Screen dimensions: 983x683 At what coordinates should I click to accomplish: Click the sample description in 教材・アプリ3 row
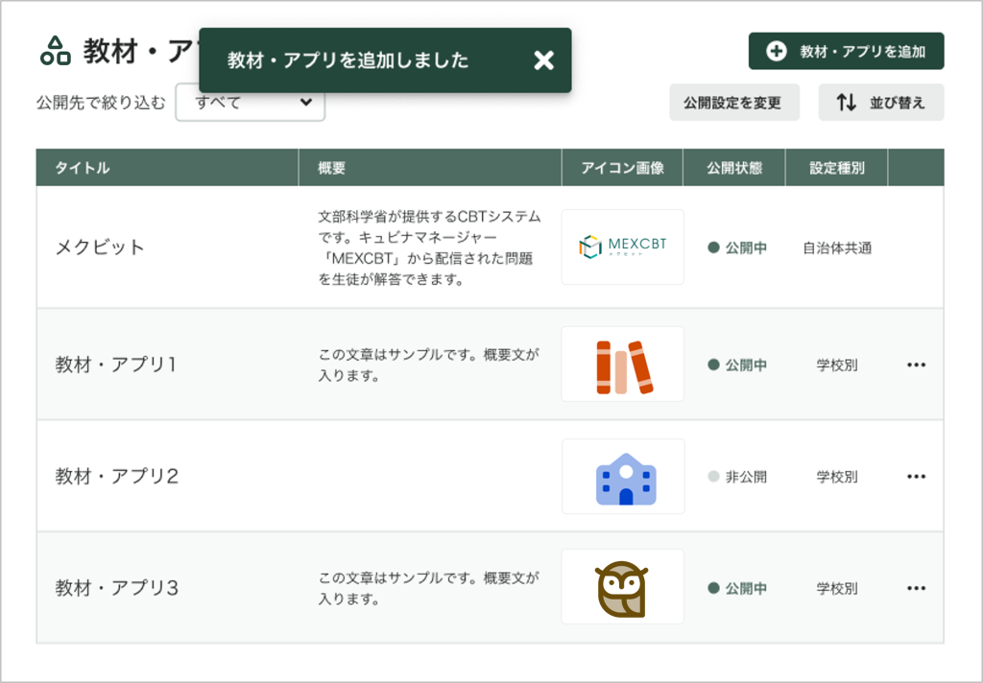point(429,588)
